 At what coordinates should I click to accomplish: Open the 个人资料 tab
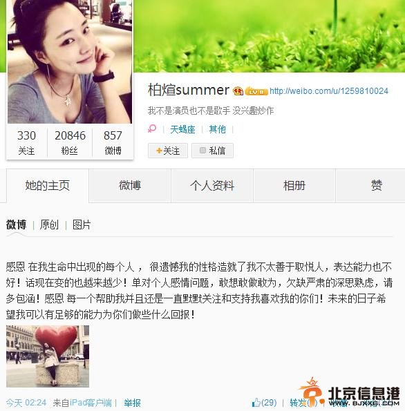click(x=212, y=186)
